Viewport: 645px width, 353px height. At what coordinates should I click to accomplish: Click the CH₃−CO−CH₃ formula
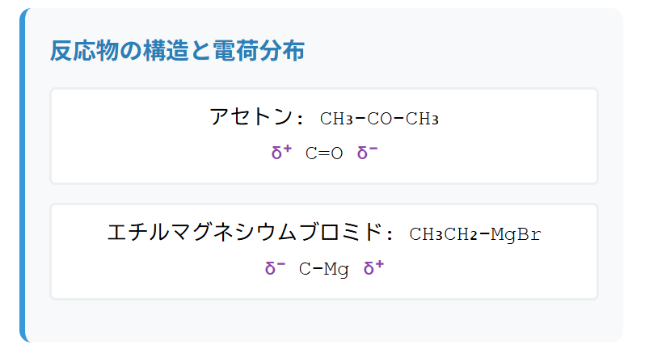[379, 119]
